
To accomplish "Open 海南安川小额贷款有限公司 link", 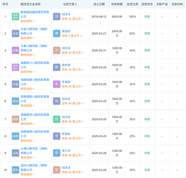I will pos(35,65).
